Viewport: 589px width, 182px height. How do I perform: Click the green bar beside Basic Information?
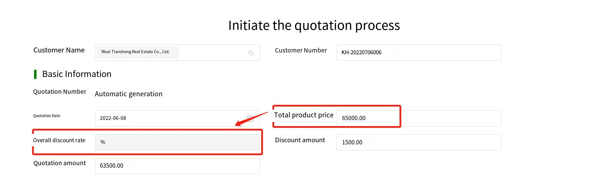tap(35, 74)
